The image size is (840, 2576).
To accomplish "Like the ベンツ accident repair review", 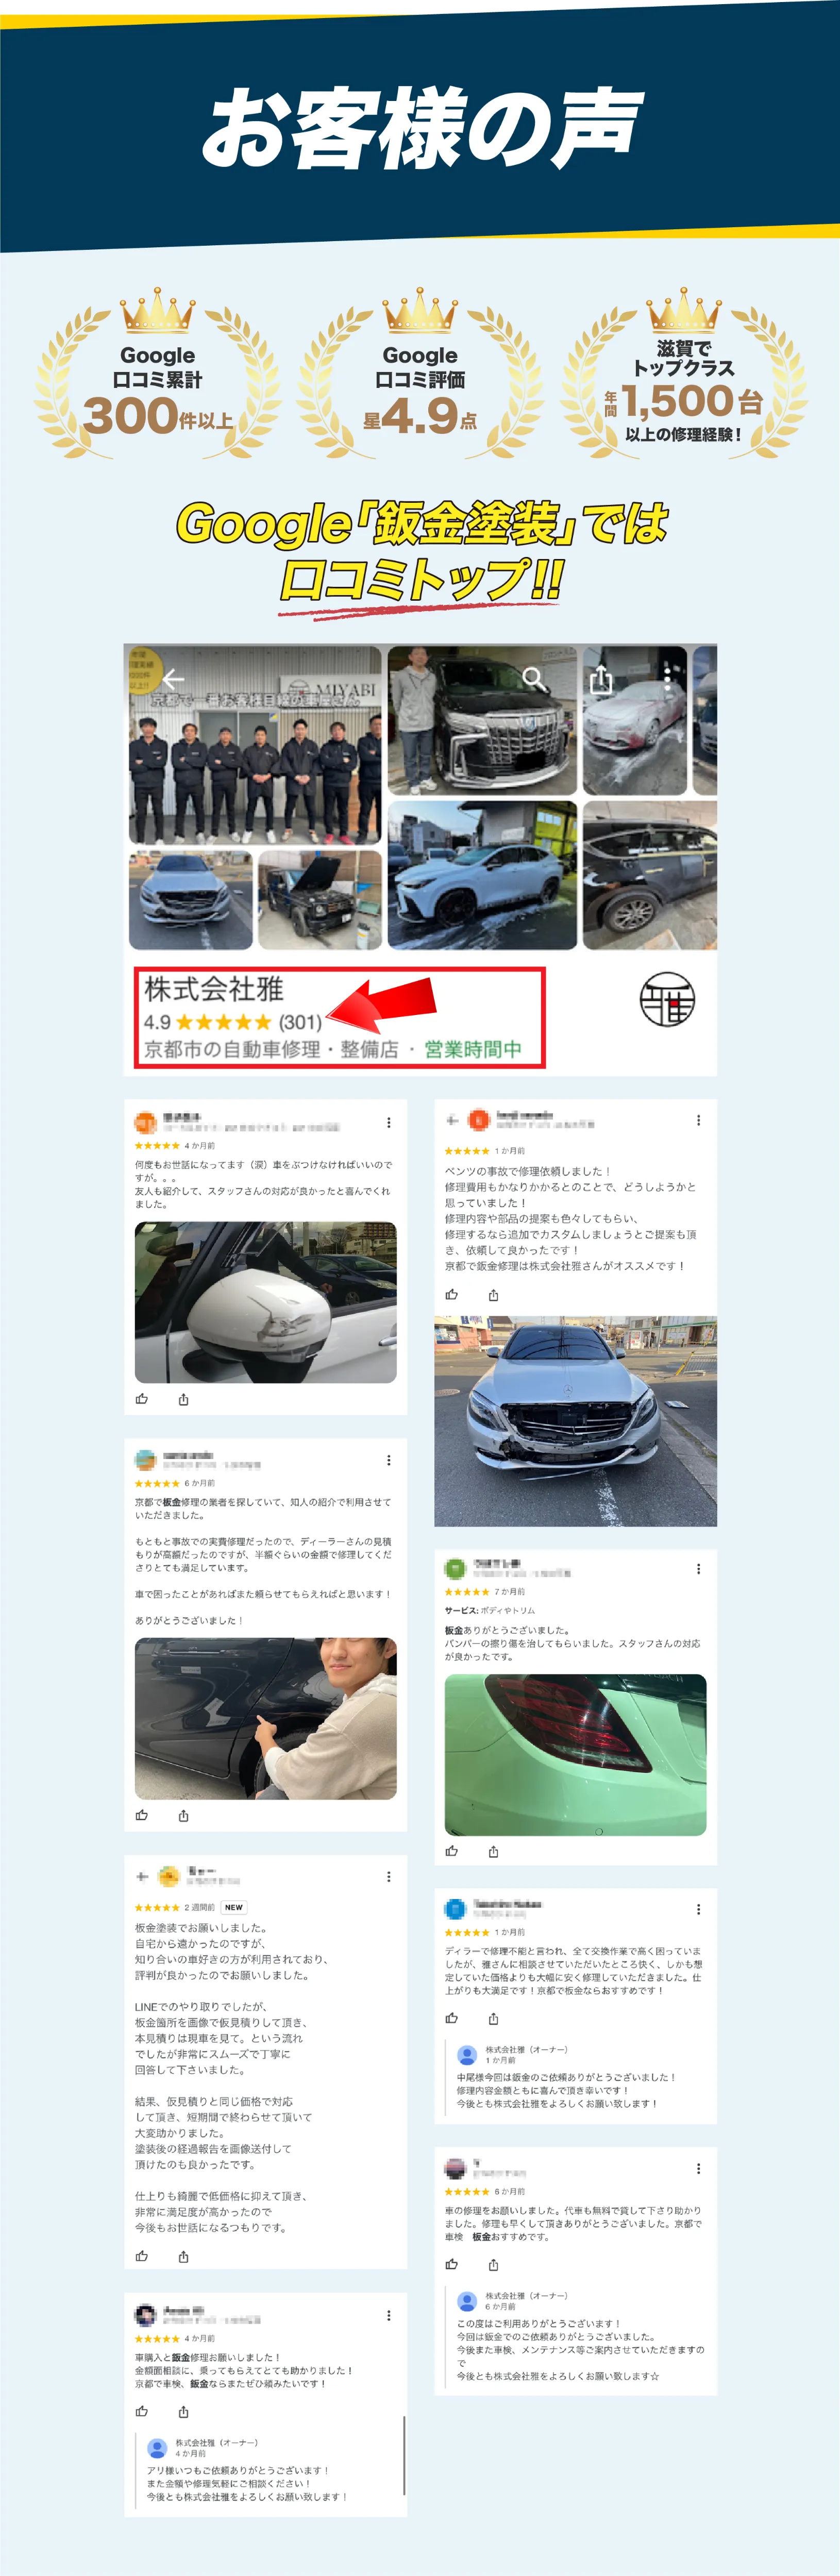I will click(452, 1294).
